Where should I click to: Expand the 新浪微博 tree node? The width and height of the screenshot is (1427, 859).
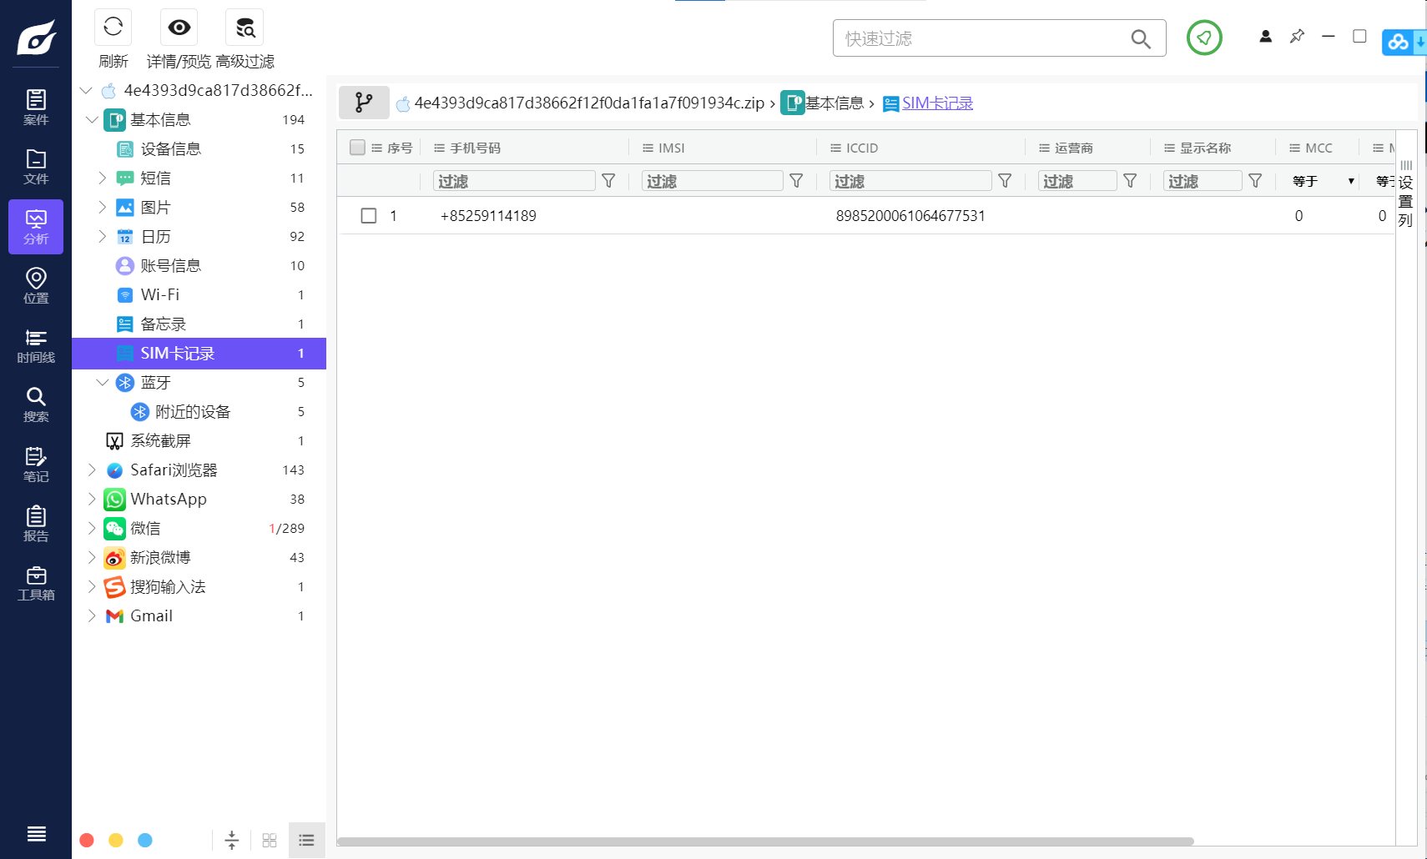pos(92,557)
